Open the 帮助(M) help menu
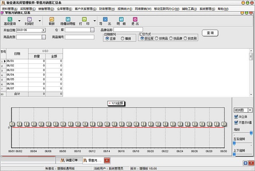Image resolution: width=255 pixels, height=171 pixels. click(223, 9)
